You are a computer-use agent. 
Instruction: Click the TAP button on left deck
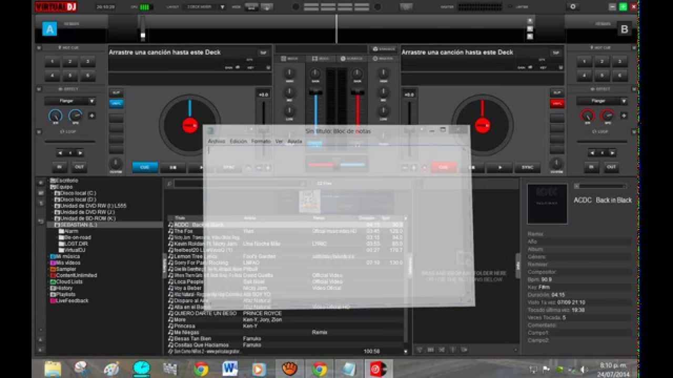point(263,52)
